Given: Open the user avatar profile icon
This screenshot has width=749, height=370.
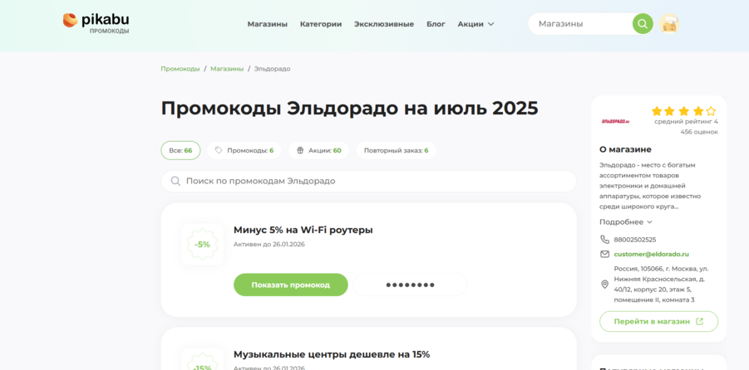Looking at the screenshot, I should (669, 24).
